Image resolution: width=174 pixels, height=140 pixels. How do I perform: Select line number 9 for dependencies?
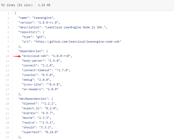[8, 52]
